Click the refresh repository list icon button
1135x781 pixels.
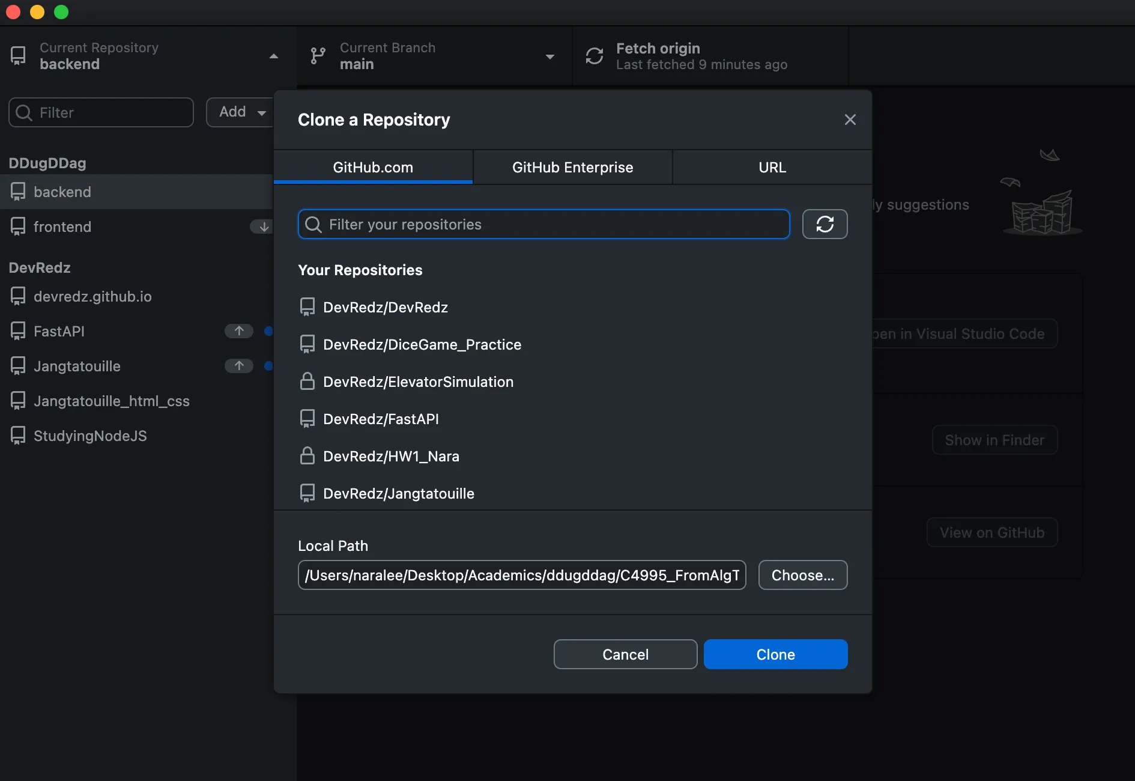pyautogui.click(x=825, y=224)
